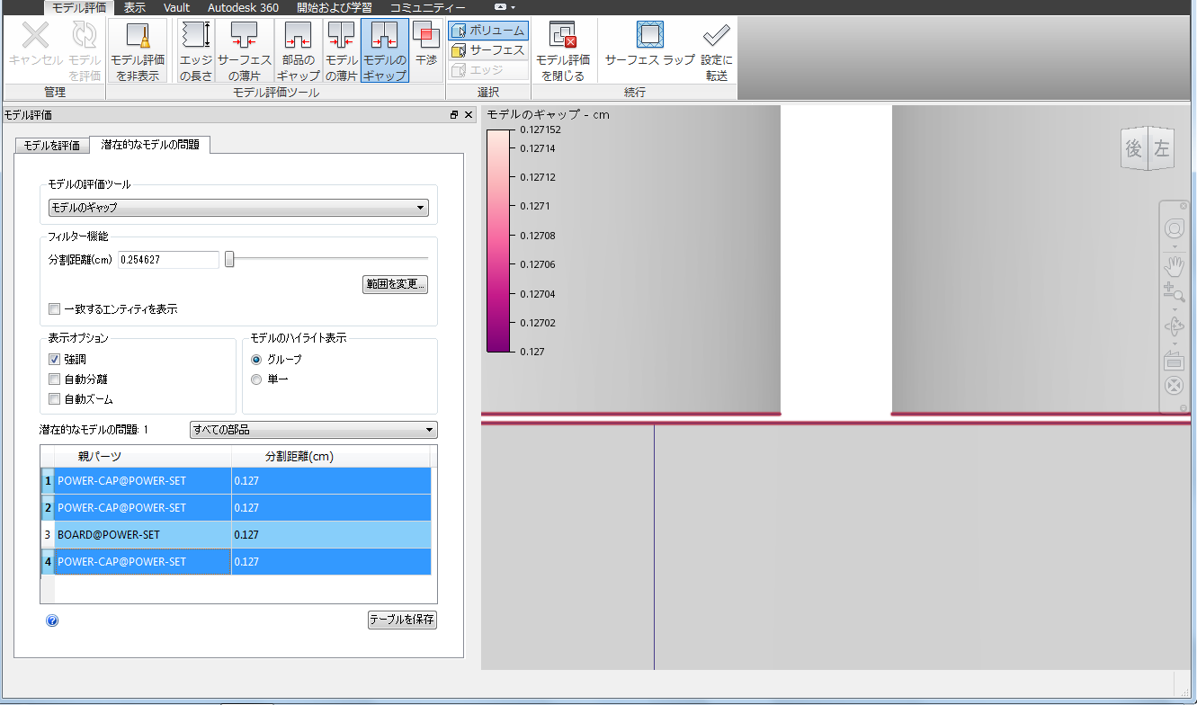This screenshot has height=705, width=1197.
Task: Expand the zoom tool dropdown arrow
Action: tap(1174, 308)
